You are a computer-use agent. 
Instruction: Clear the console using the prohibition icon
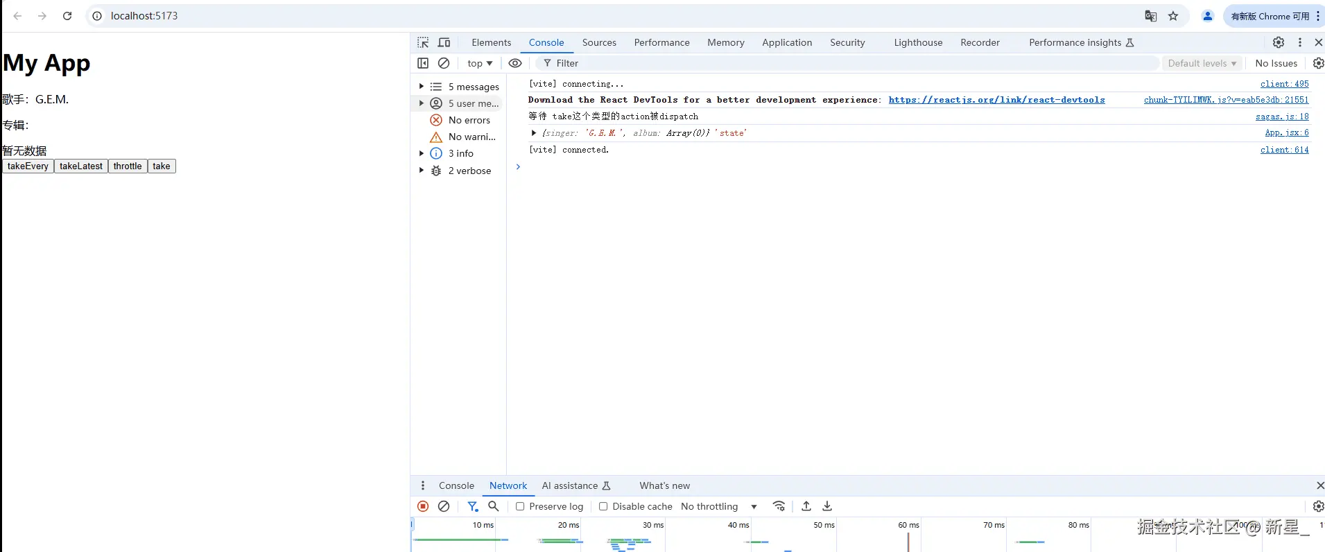[x=444, y=63]
